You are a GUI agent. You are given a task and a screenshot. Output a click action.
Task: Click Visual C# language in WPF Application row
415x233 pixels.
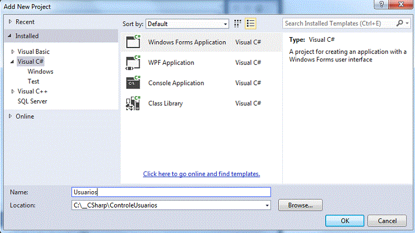pyautogui.click(x=248, y=63)
